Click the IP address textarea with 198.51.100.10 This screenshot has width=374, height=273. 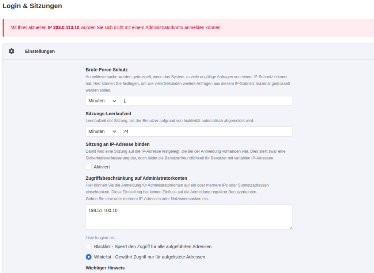pos(189,217)
